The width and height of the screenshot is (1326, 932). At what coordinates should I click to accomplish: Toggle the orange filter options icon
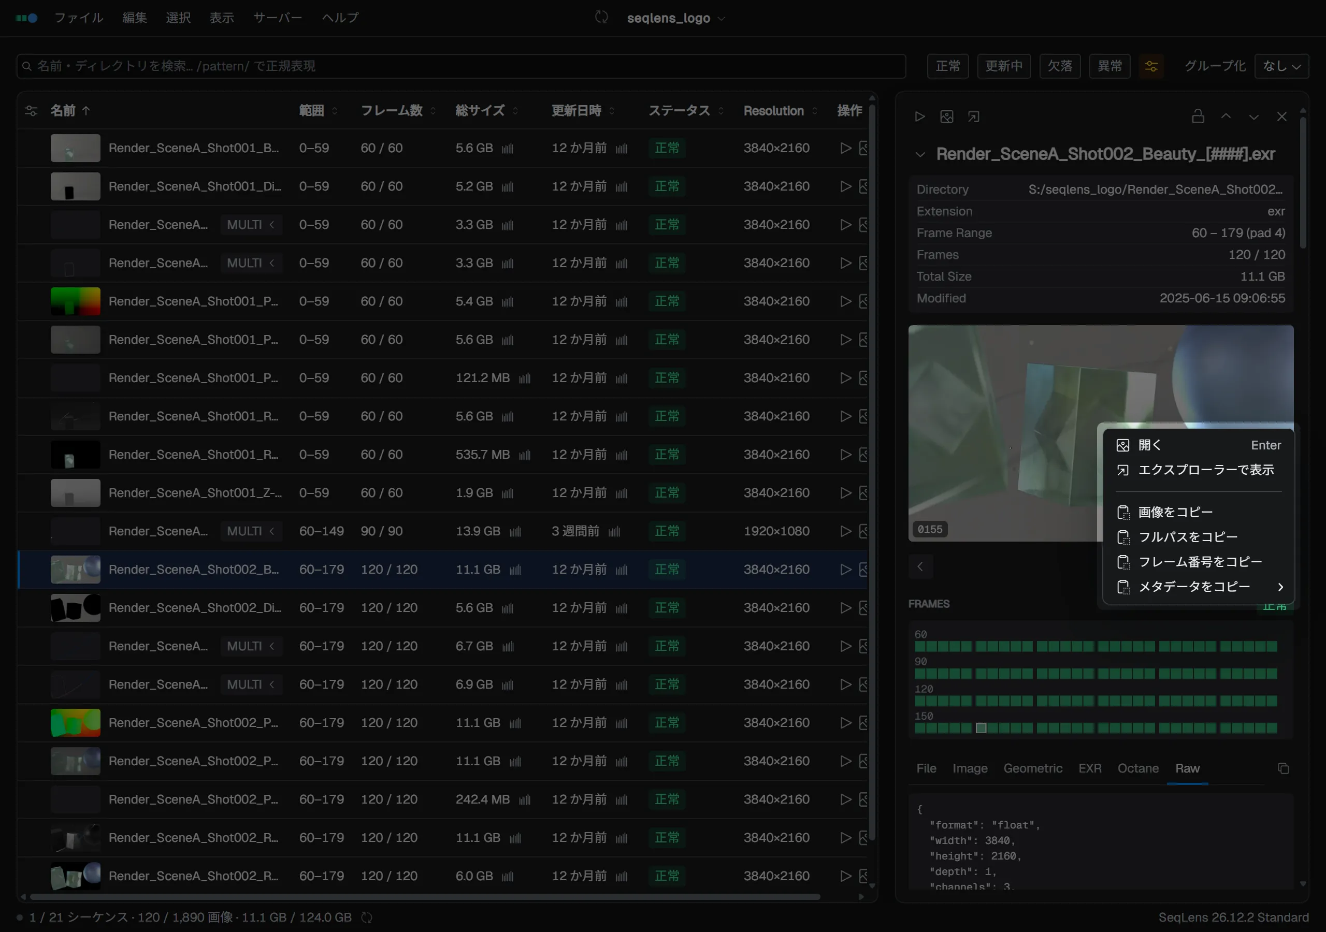[x=1151, y=66]
